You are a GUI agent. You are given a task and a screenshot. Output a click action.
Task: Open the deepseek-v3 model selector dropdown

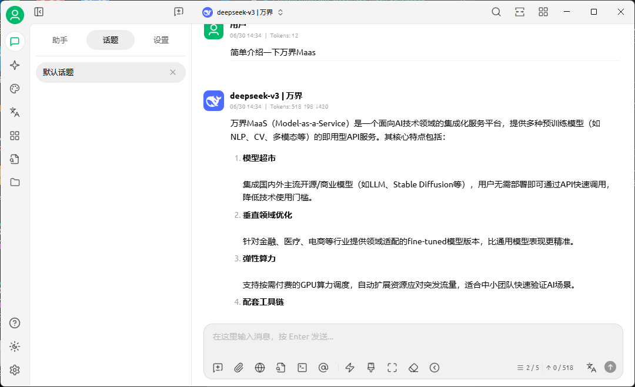click(243, 12)
